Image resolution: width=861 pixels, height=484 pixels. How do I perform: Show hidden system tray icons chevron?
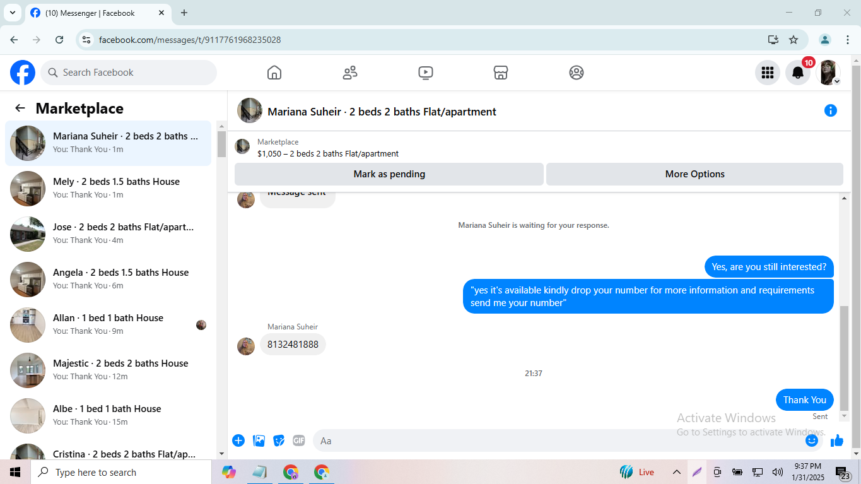[x=676, y=472]
